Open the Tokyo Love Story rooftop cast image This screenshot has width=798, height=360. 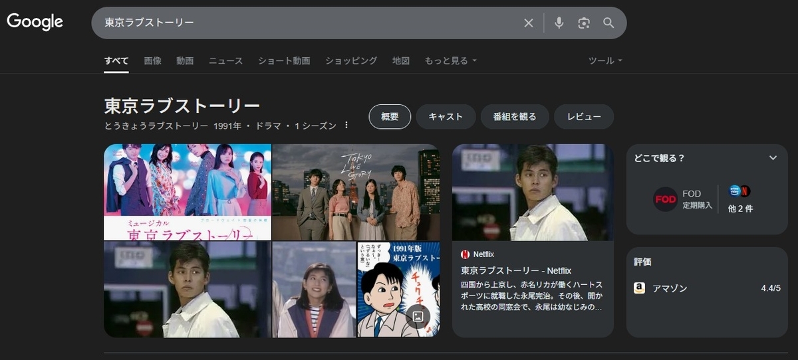click(356, 192)
